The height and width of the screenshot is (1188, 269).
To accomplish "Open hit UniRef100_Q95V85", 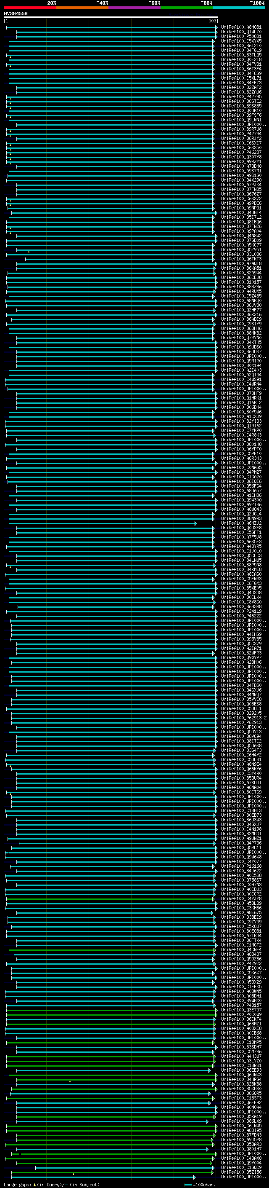I will 241,639.
